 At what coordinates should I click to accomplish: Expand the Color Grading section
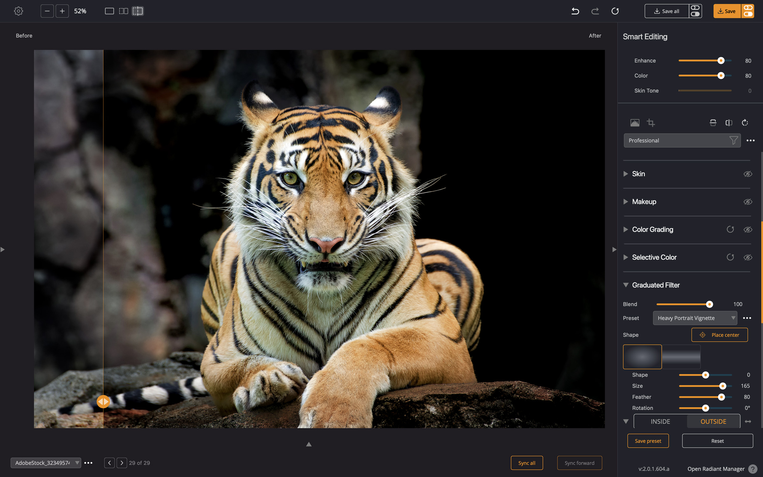[x=625, y=229]
